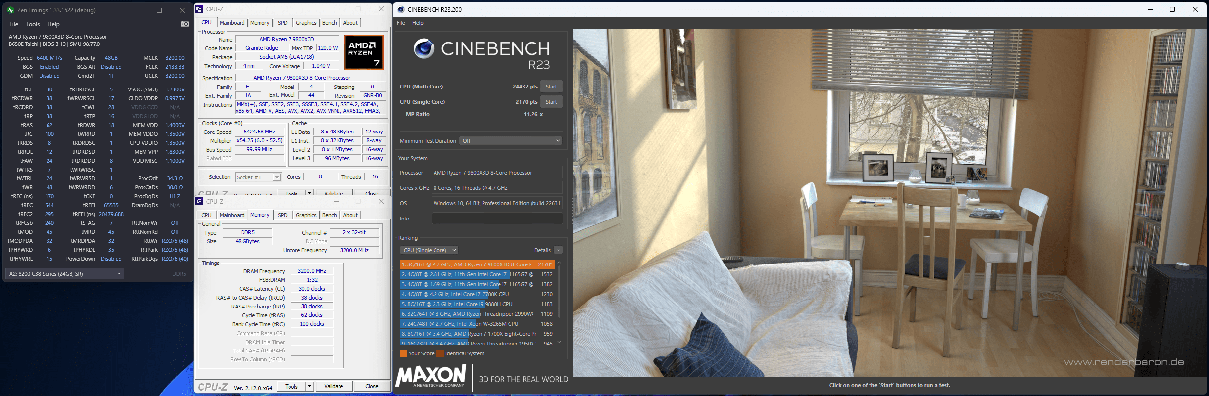Click the rendered room preview image
This screenshot has width=1209, height=396.
point(889,203)
